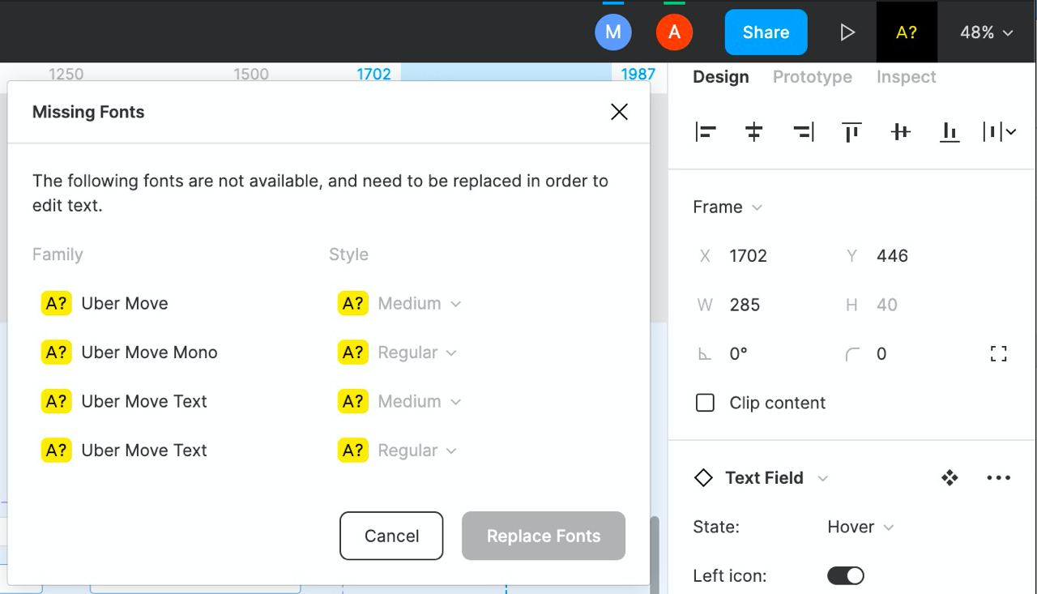Click the ruler value 1250
1037x594 pixels.
pos(66,74)
